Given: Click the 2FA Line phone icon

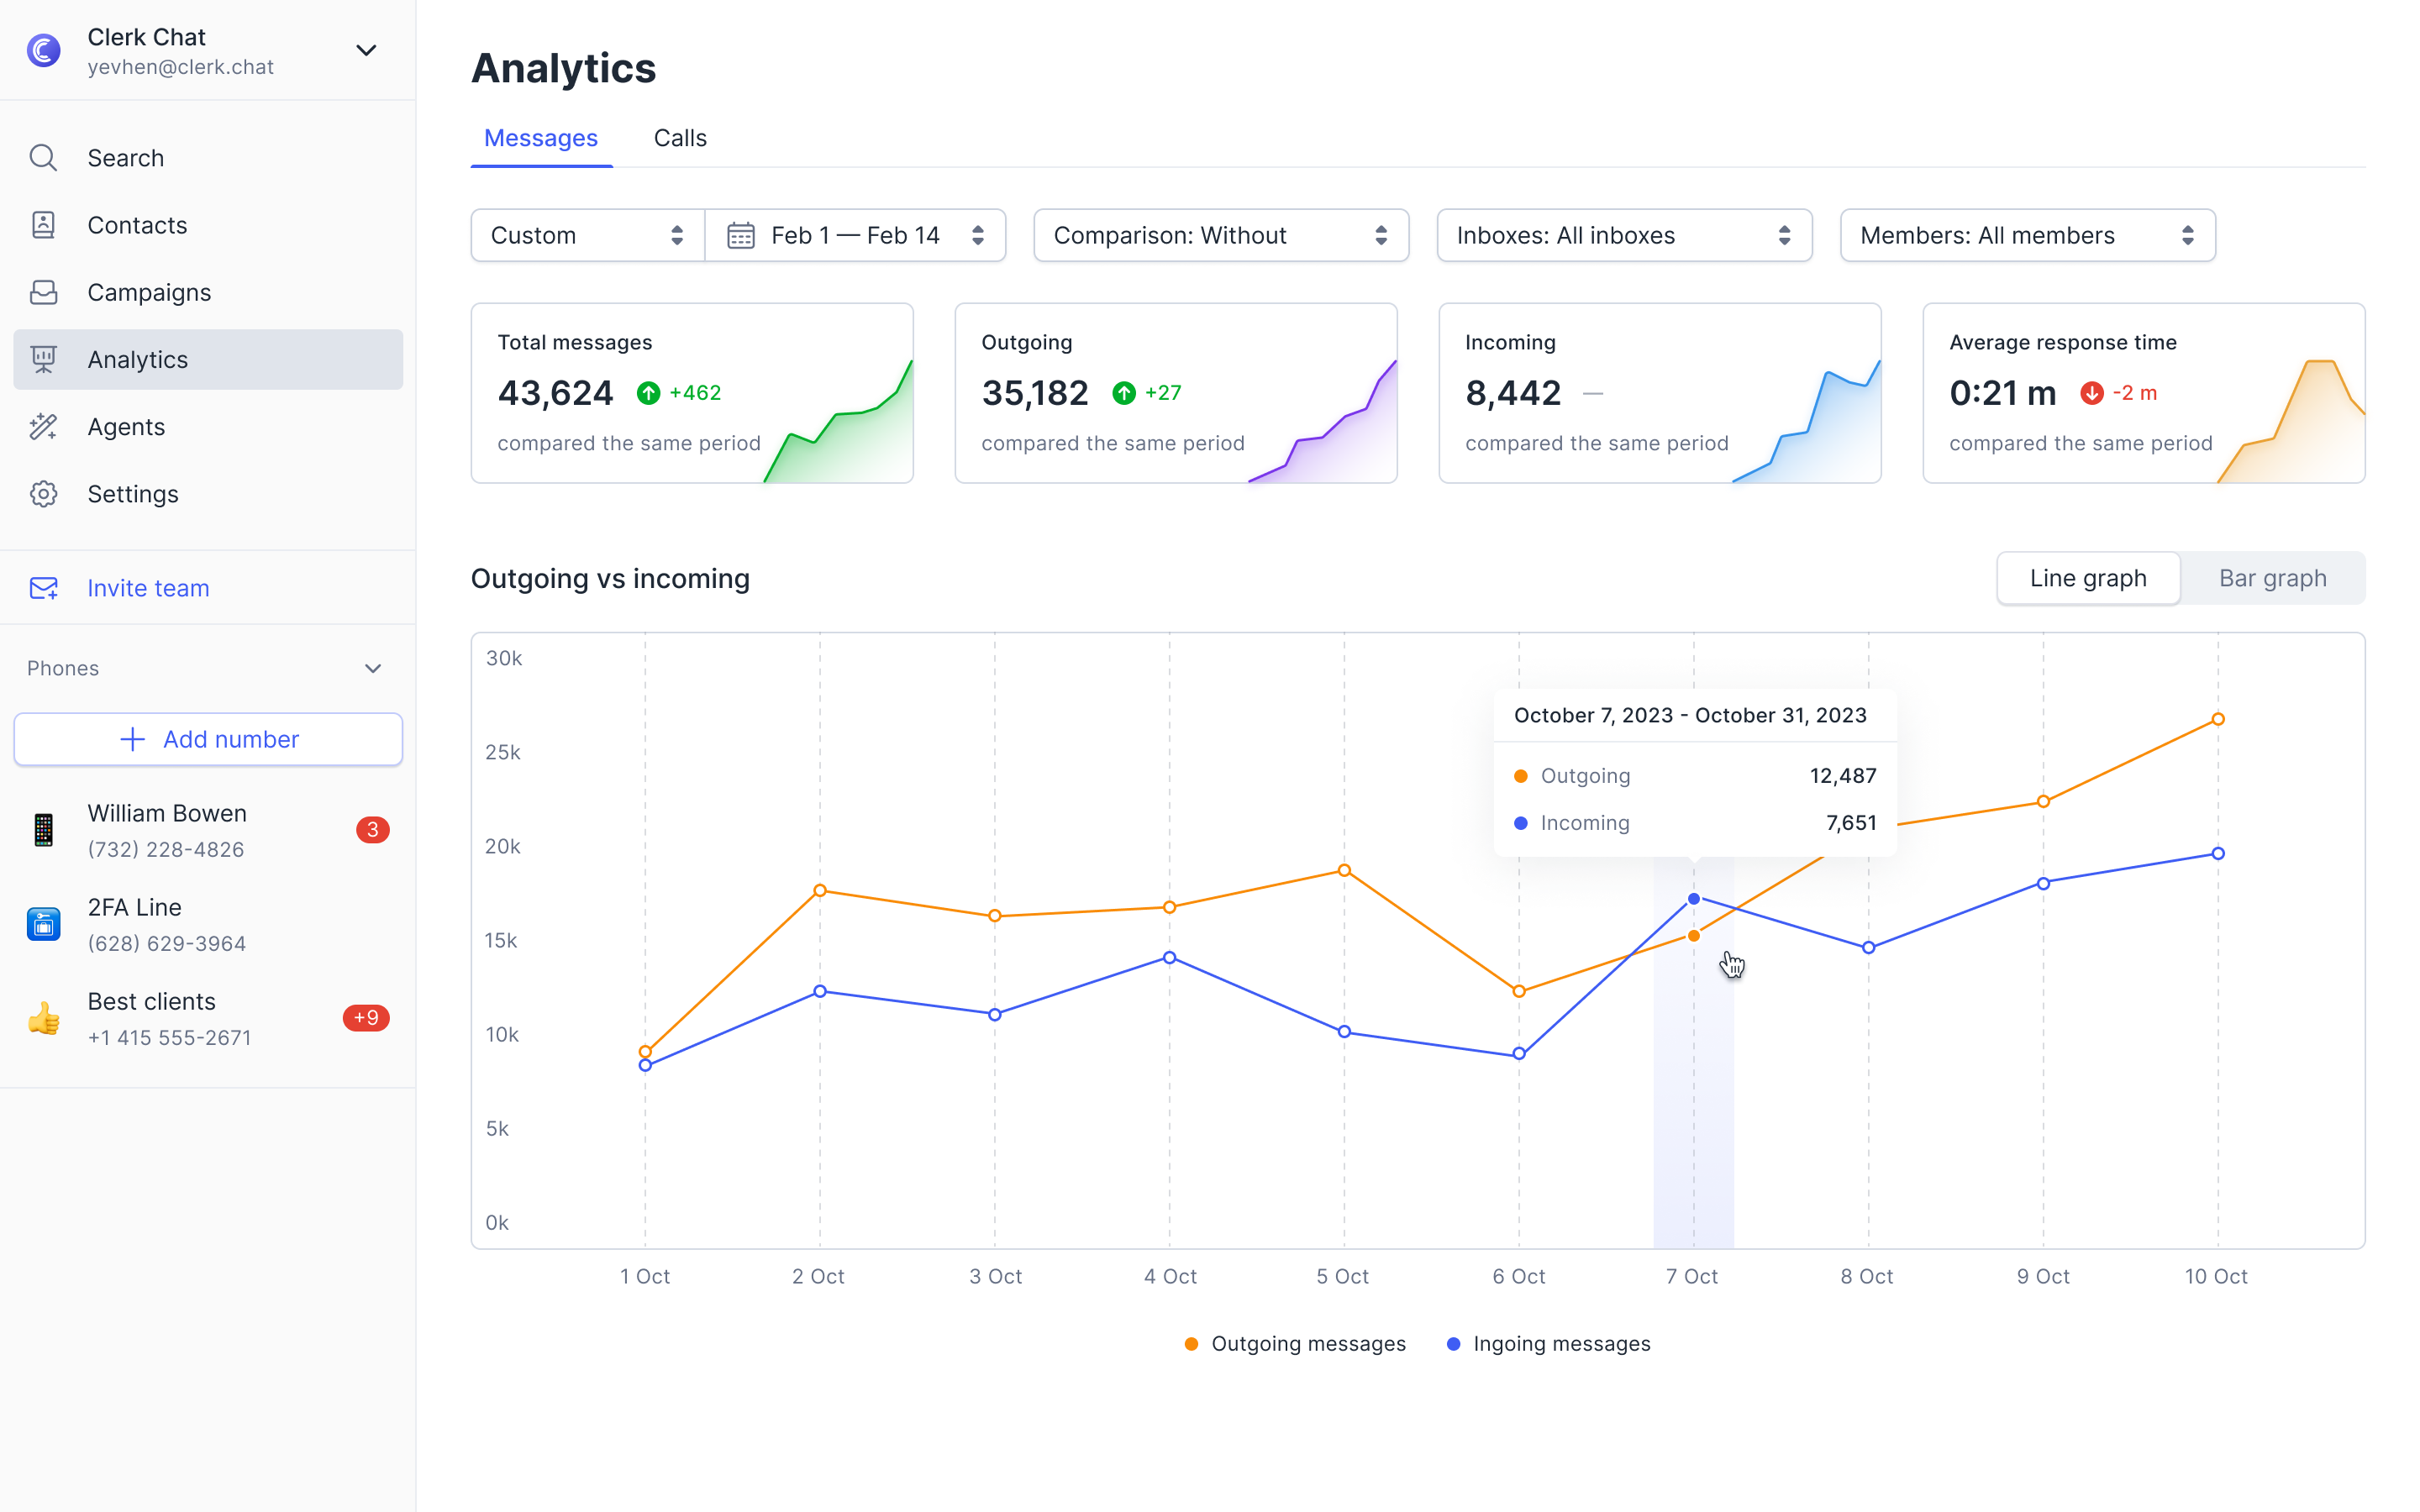Looking at the screenshot, I should coord(43,924).
